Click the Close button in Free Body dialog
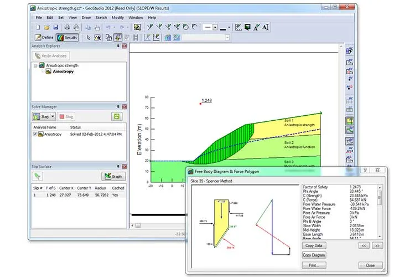This screenshot has width=415, height=277. (370, 265)
